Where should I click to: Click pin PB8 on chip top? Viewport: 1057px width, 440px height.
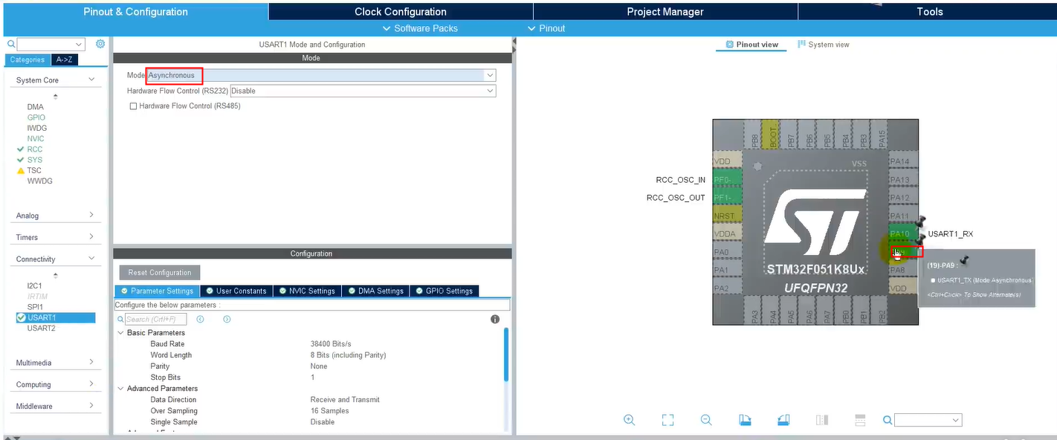tap(754, 134)
